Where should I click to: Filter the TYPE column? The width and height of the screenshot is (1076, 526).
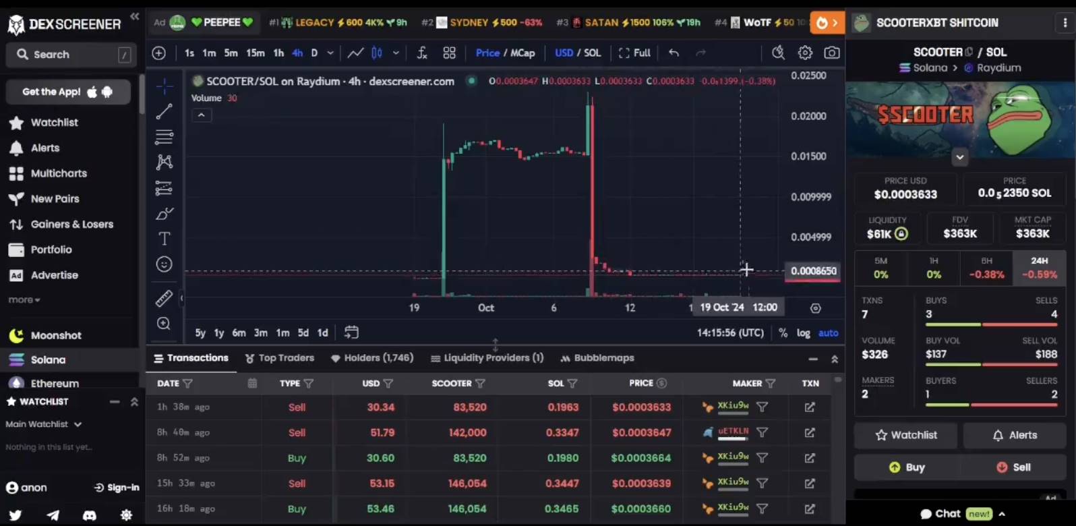(x=309, y=383)
